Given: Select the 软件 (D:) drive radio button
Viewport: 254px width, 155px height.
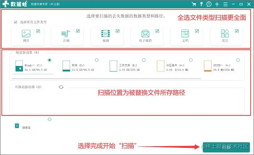Looking at the screenshot, I should [x=97, y=60].
